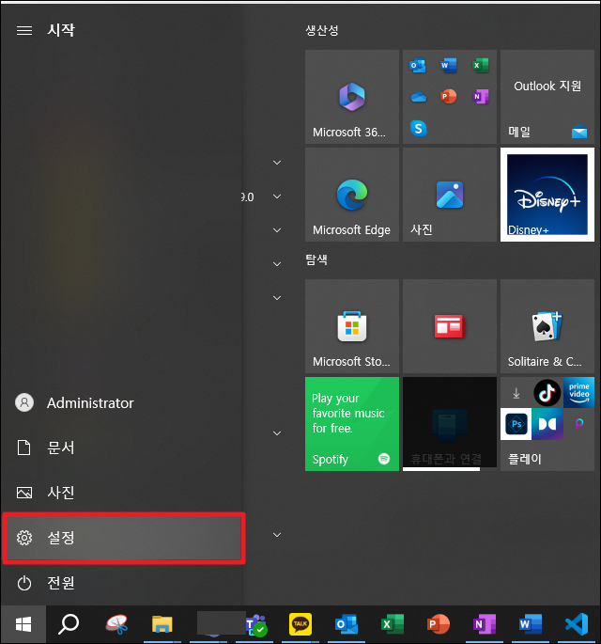The height and width of the screenshot is (644, 601).
Task: Click the download arrow in 플레이 folder
Action: click(x=516, y=394)
